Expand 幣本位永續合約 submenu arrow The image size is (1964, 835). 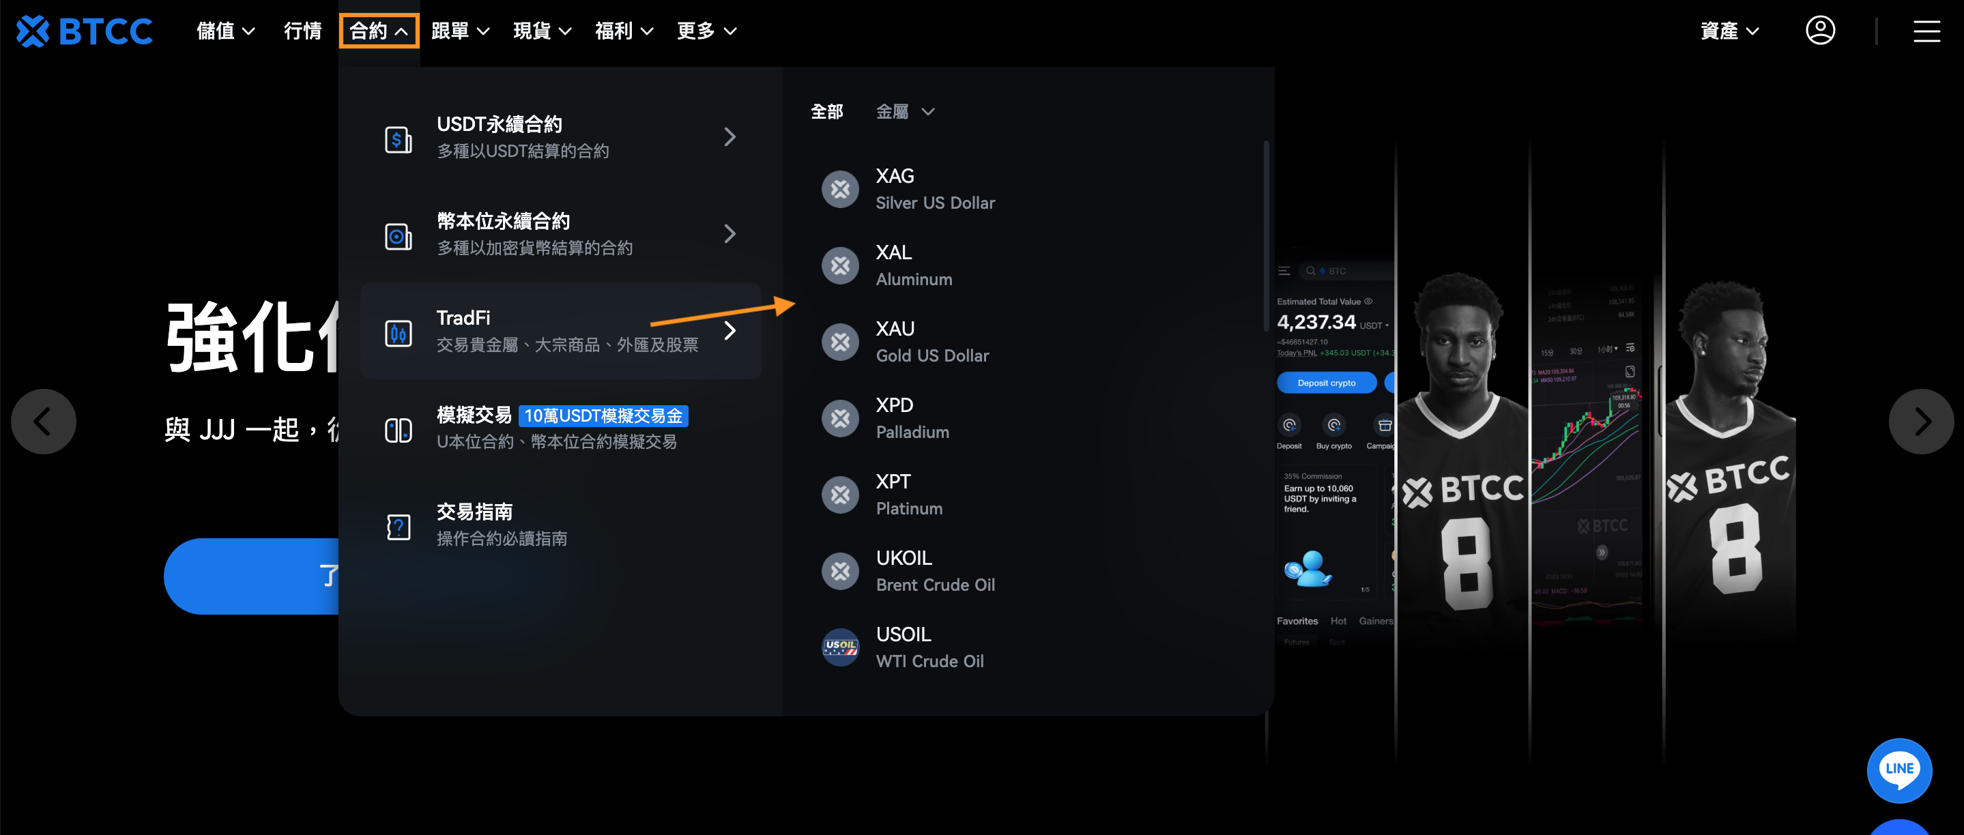coord(730,234)
